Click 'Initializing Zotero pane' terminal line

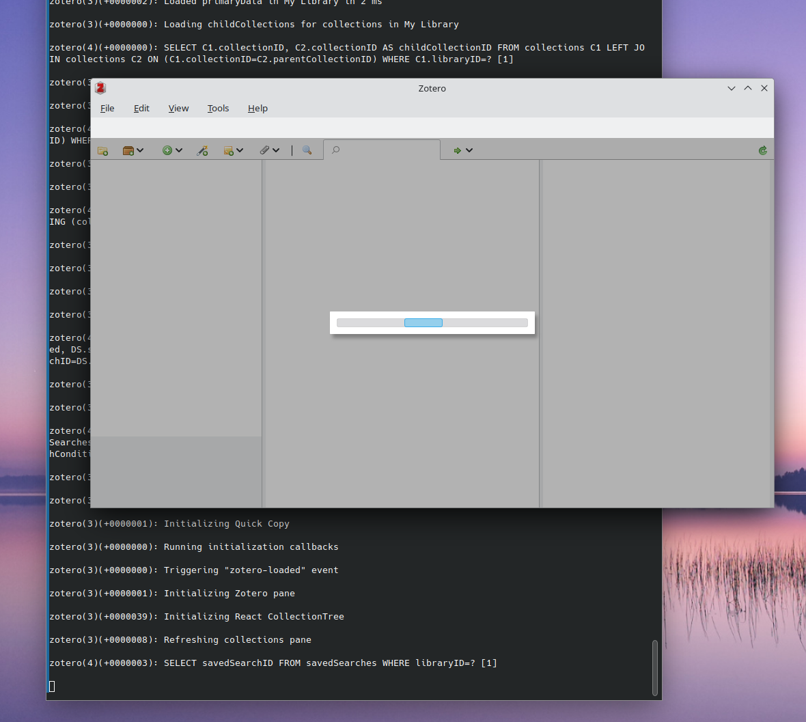pos(230,593)
